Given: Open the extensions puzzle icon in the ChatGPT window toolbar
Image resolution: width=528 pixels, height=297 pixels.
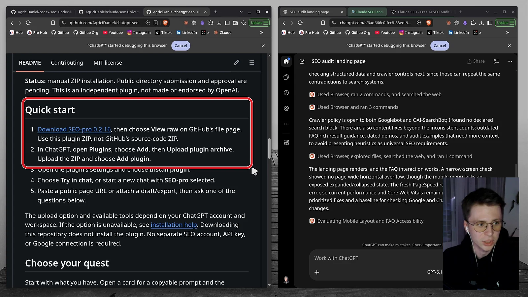Looking at the screenshot, I should point(473,23).
